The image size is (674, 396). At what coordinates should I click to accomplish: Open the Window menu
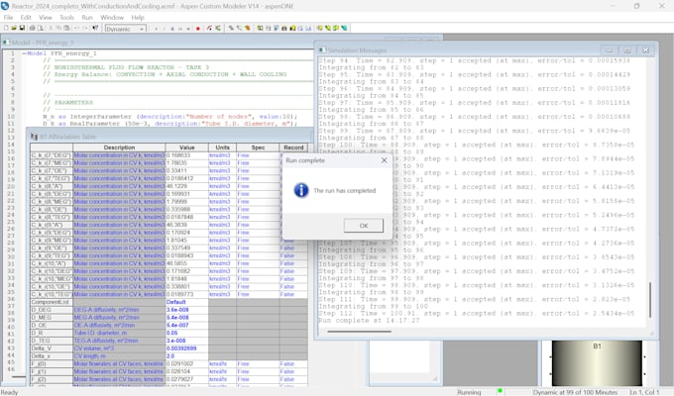click(x=112, y=18)
